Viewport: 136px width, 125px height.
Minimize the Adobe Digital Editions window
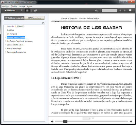click(122, 2)
